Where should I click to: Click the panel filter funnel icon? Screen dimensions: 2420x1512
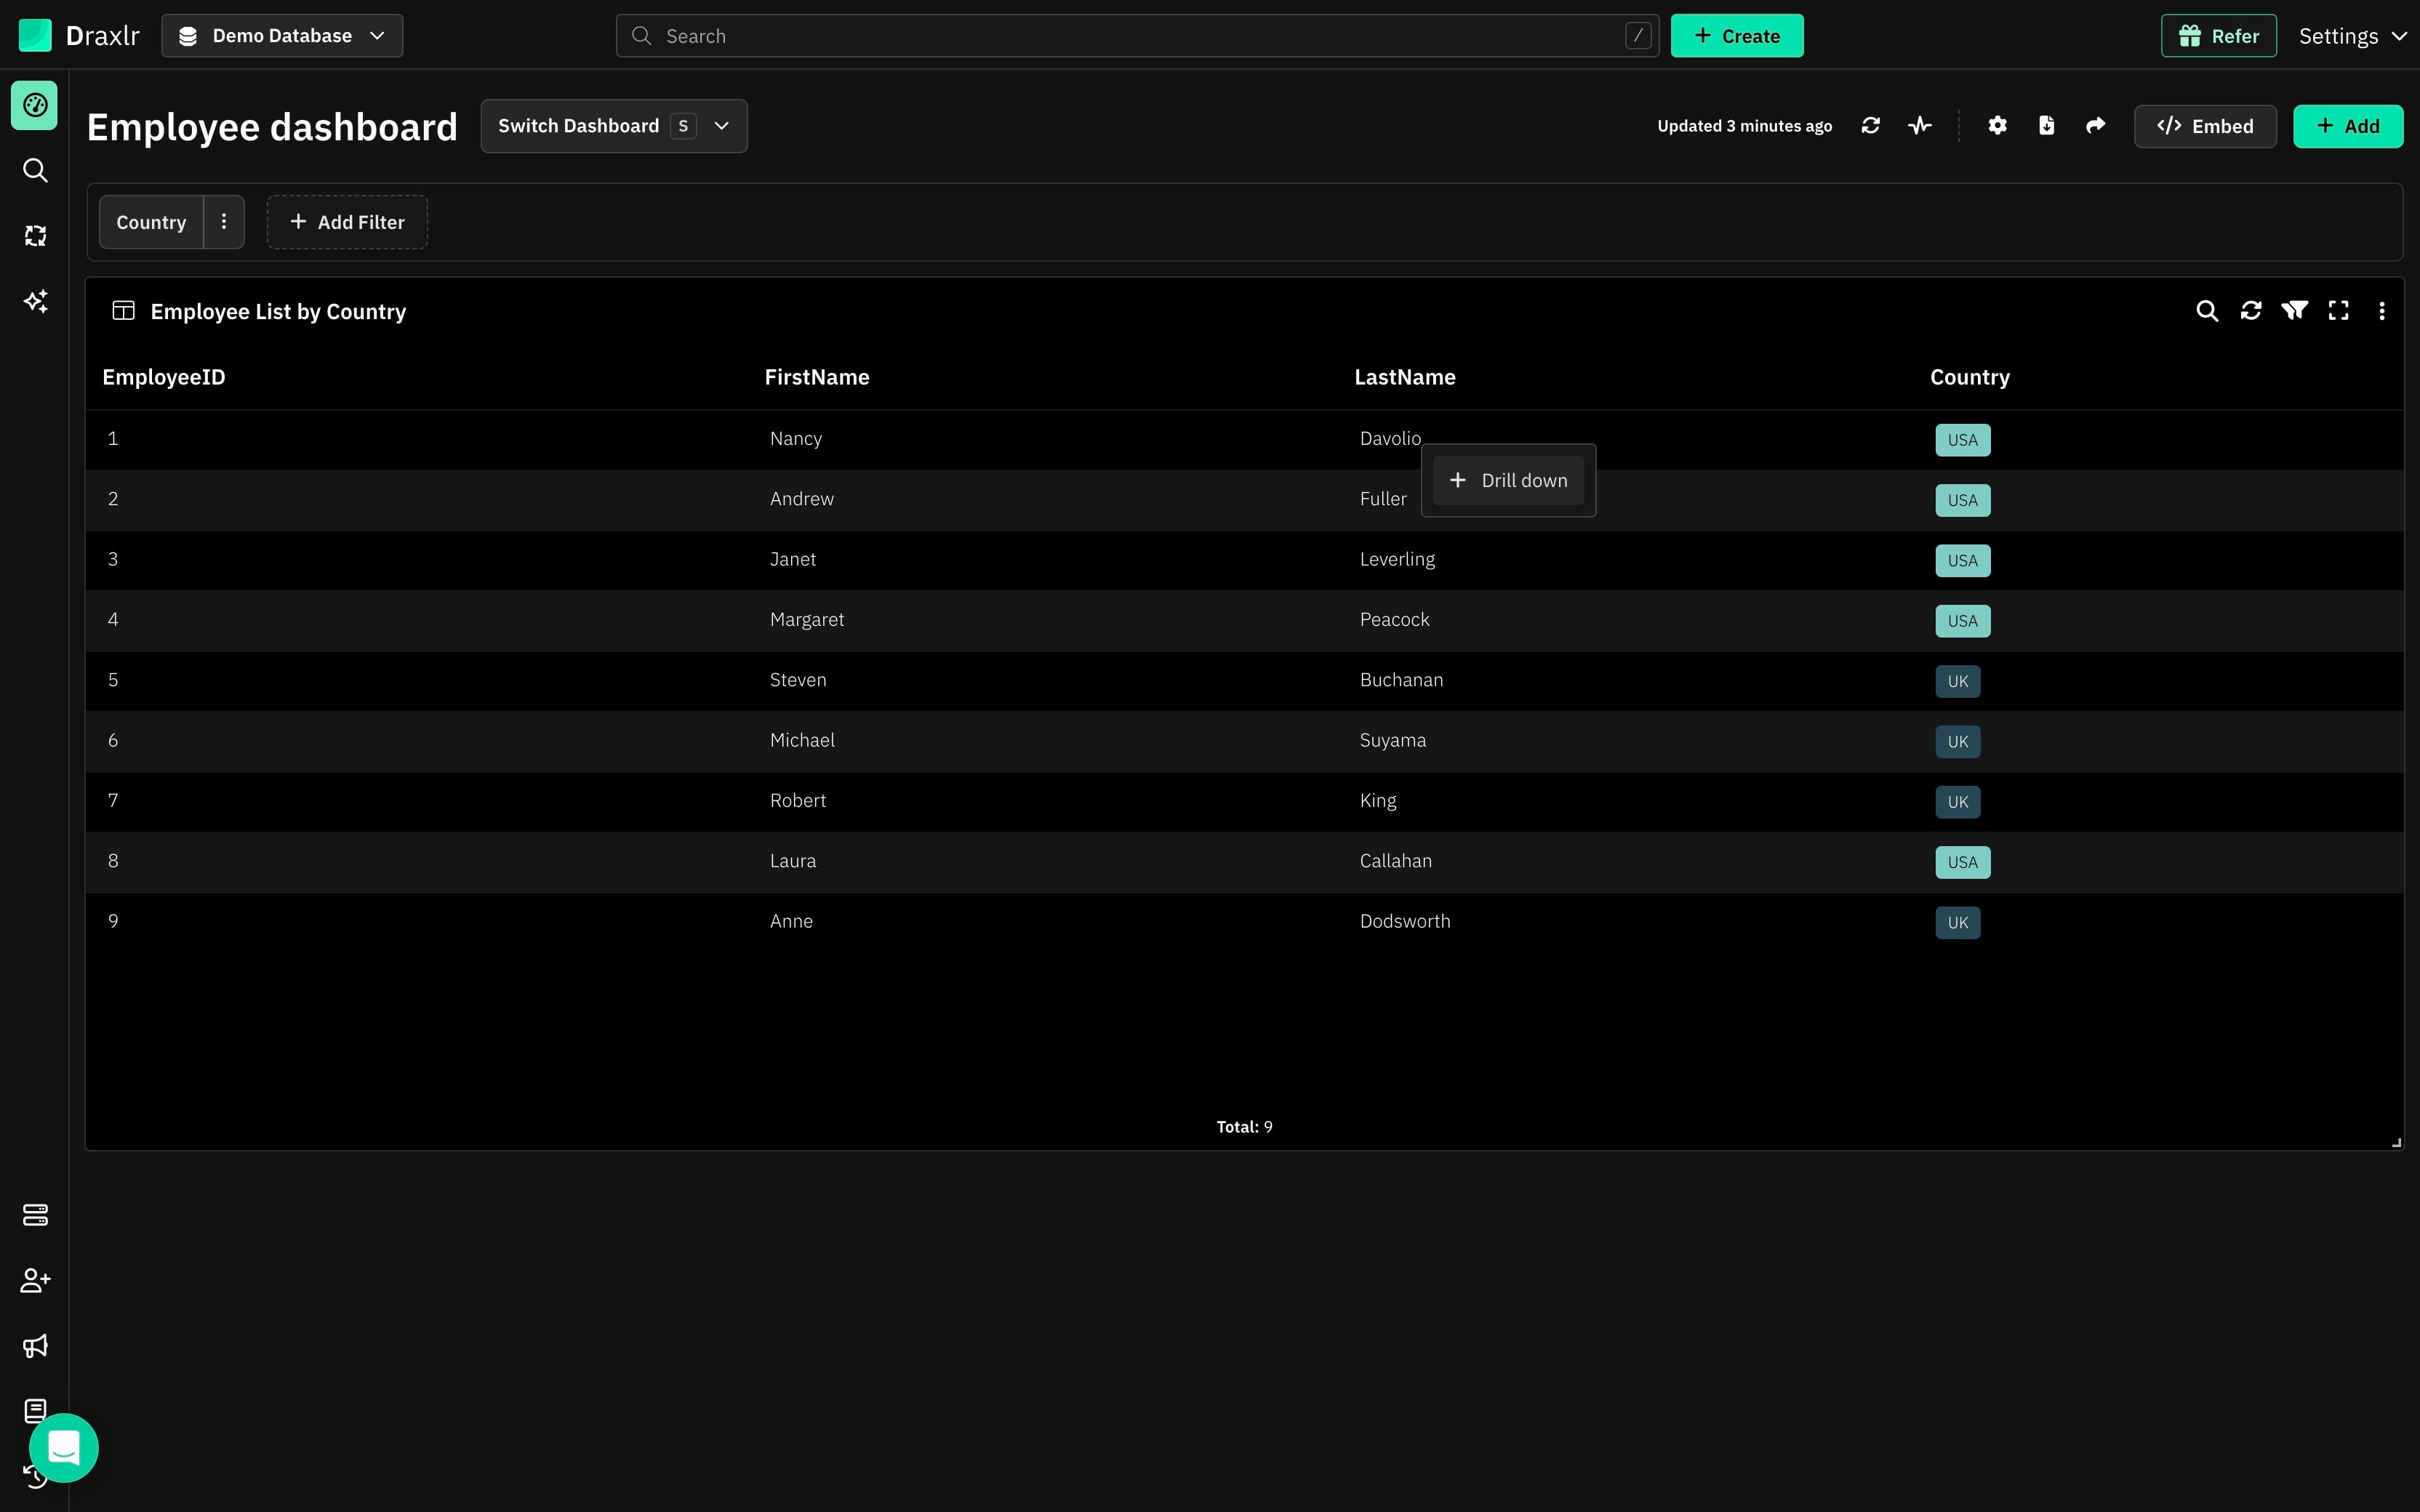click(2295, 311)
